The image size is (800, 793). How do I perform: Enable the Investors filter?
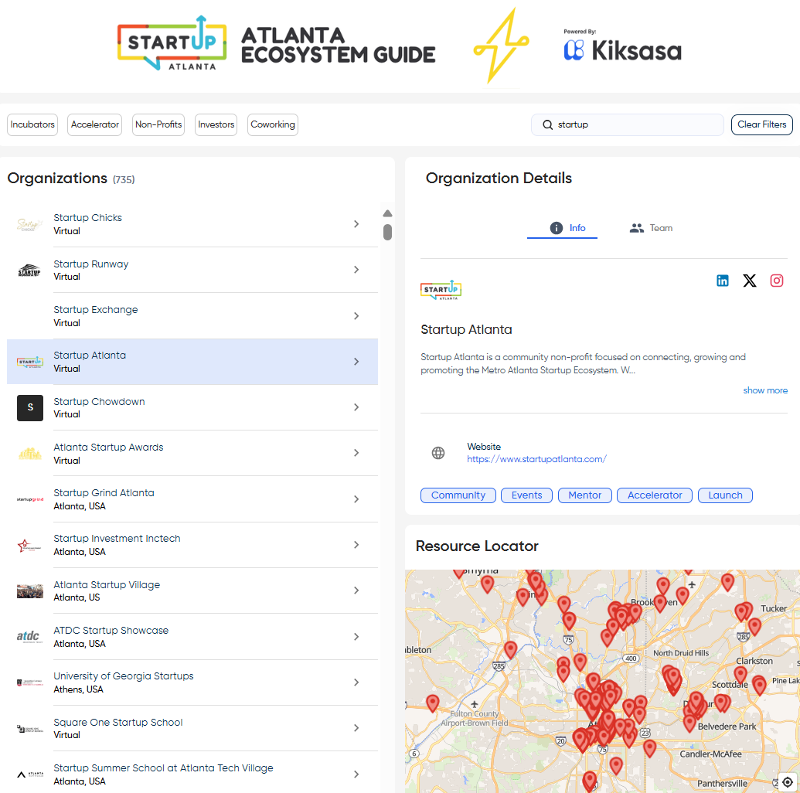tap(216, 124)
